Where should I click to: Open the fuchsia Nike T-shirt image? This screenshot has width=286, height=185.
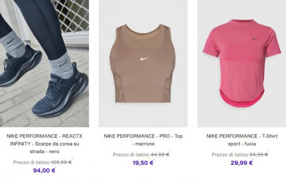(x=242, y=64)
